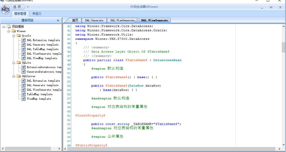
Task: Select the Winner tree label
Action: pyautogui.click(x=21, y=31)
